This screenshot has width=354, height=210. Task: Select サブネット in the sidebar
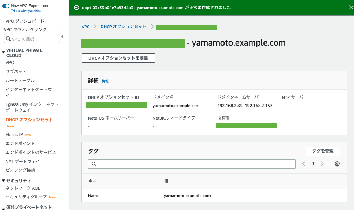[x=16, y=72]
